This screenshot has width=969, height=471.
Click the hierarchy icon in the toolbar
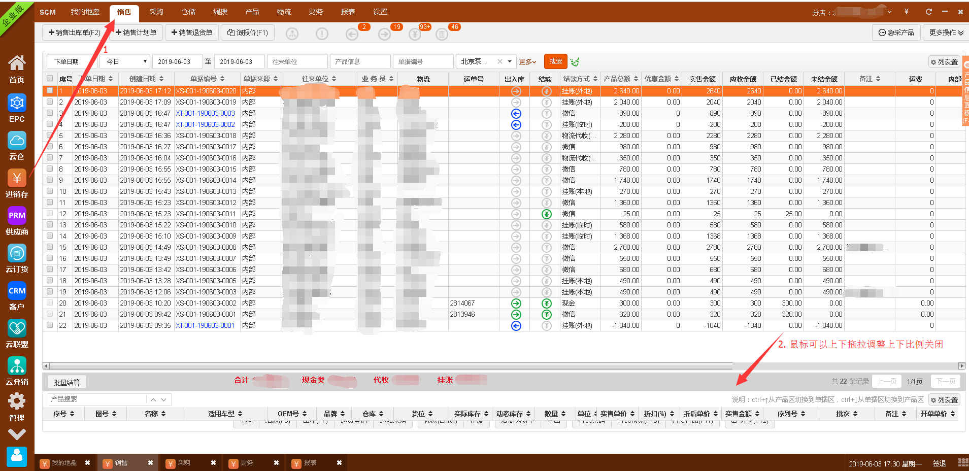pyautogui.click(x=292, y=34)
